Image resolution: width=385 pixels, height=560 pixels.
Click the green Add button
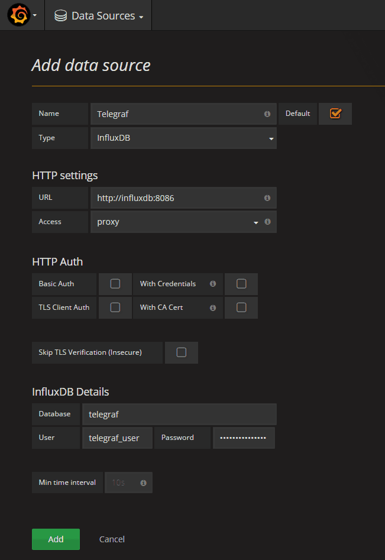pyautogui.click(x=56, y=539)
